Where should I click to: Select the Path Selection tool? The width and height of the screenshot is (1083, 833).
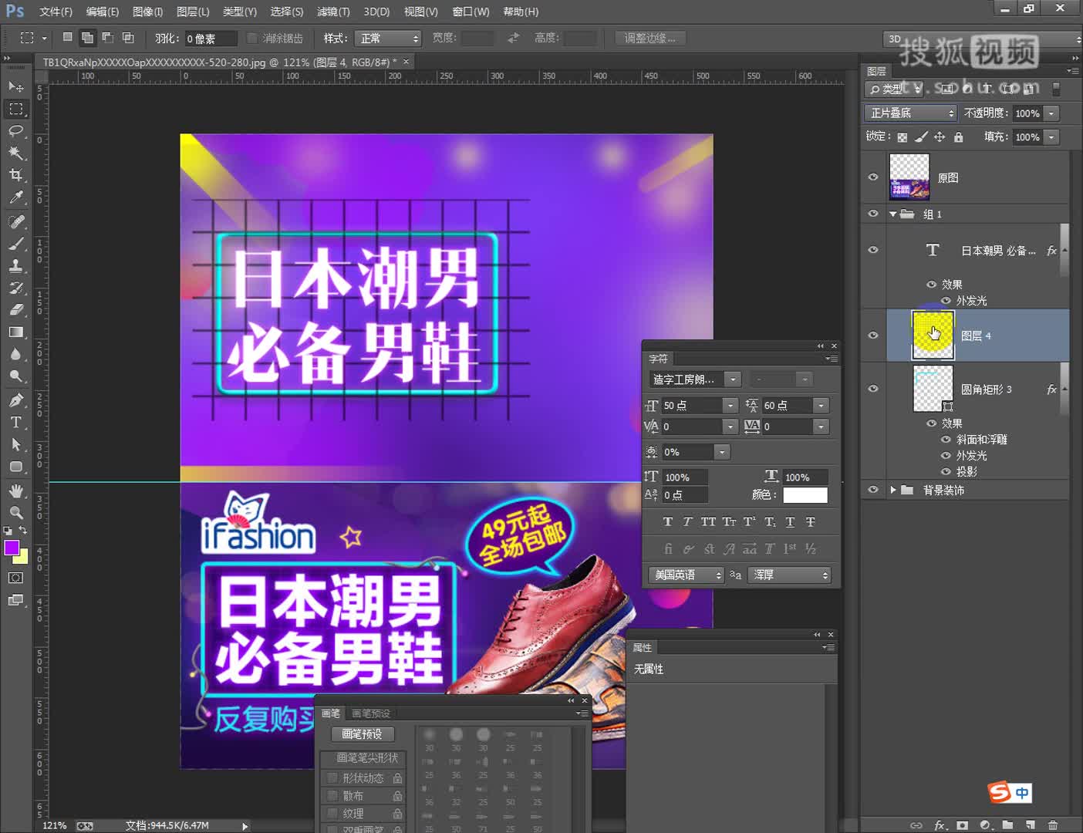pos(15,444)
